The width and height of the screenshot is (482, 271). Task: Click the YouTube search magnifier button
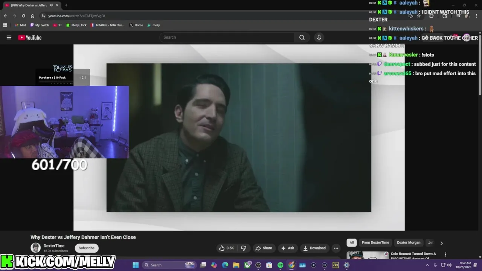(302, 37)
